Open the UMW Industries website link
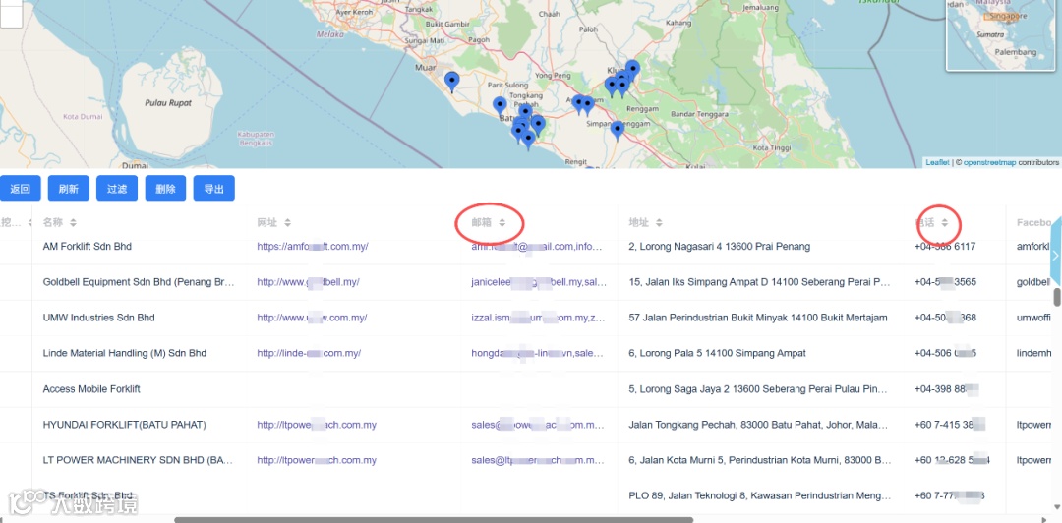The width and height of the screenshot is (1062, 523). (312, 318)
